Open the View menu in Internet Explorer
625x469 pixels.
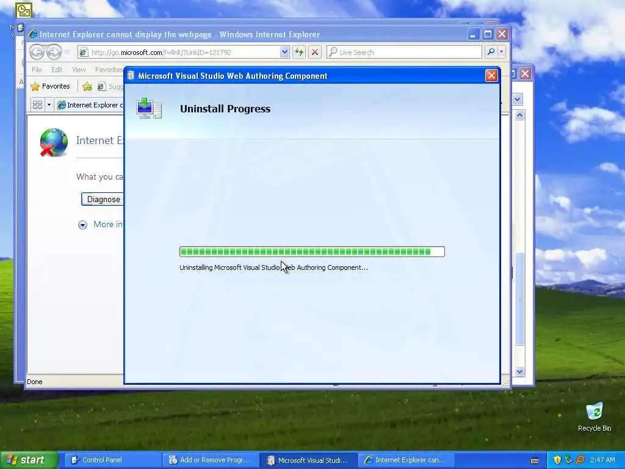[x=79, y=70]
